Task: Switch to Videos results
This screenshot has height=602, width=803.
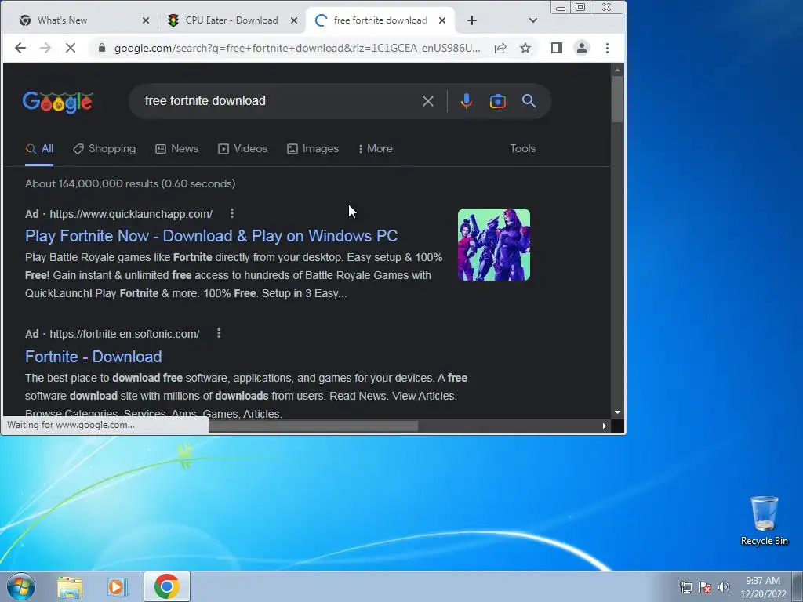Action: [243, 148]
